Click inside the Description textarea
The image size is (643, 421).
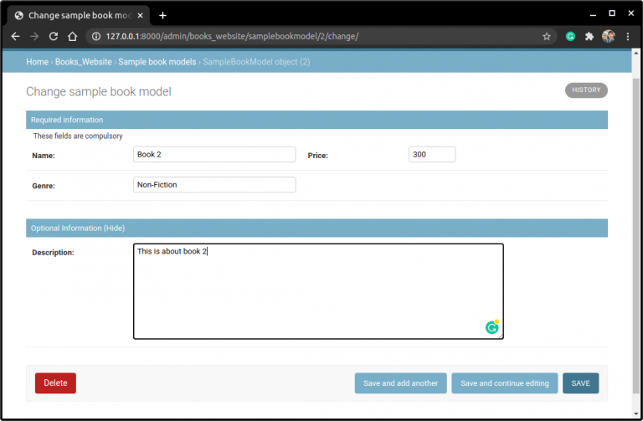point(318,291)
